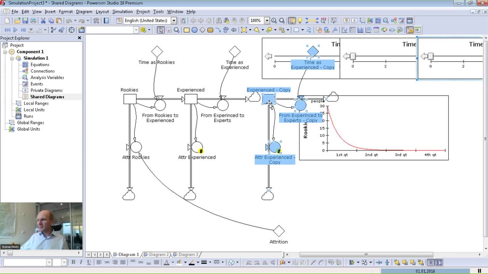Open the Diagram menu
Screen dimensions: 488x274
[x=84, y=11]
